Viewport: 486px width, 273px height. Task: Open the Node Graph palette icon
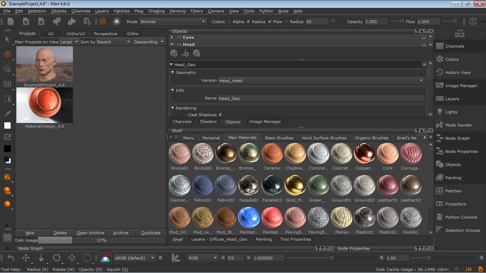tap(440, 138)
